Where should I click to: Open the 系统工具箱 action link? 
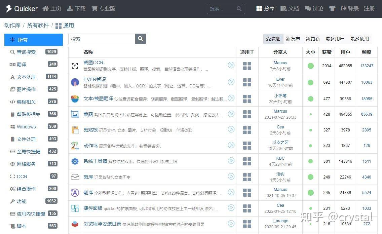click(95, 161)
